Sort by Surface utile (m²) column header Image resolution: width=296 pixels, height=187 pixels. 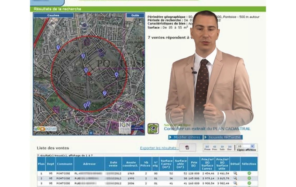click(181, 164)
